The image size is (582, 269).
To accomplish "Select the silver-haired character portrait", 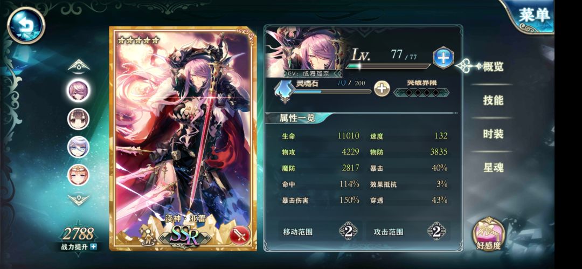I will 78,147.
